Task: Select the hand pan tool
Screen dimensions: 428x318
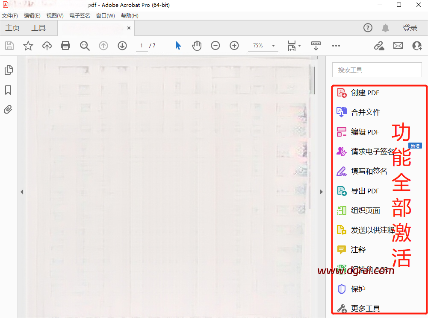Action: (197, 46)
